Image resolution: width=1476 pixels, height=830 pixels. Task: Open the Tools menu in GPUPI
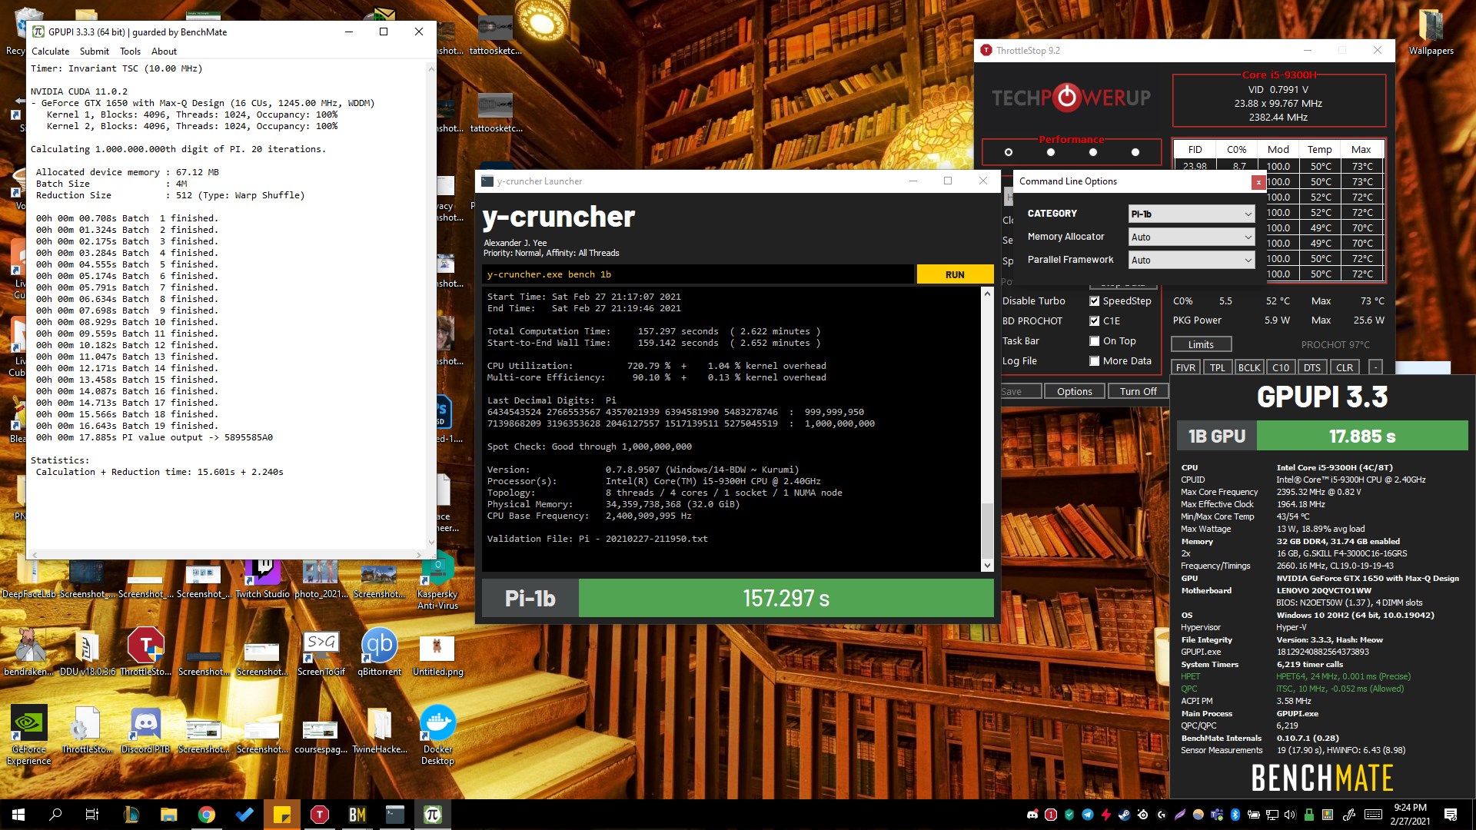coord(130,51)
